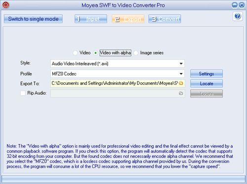Select the Video with alpha radio option

point(95,53)
